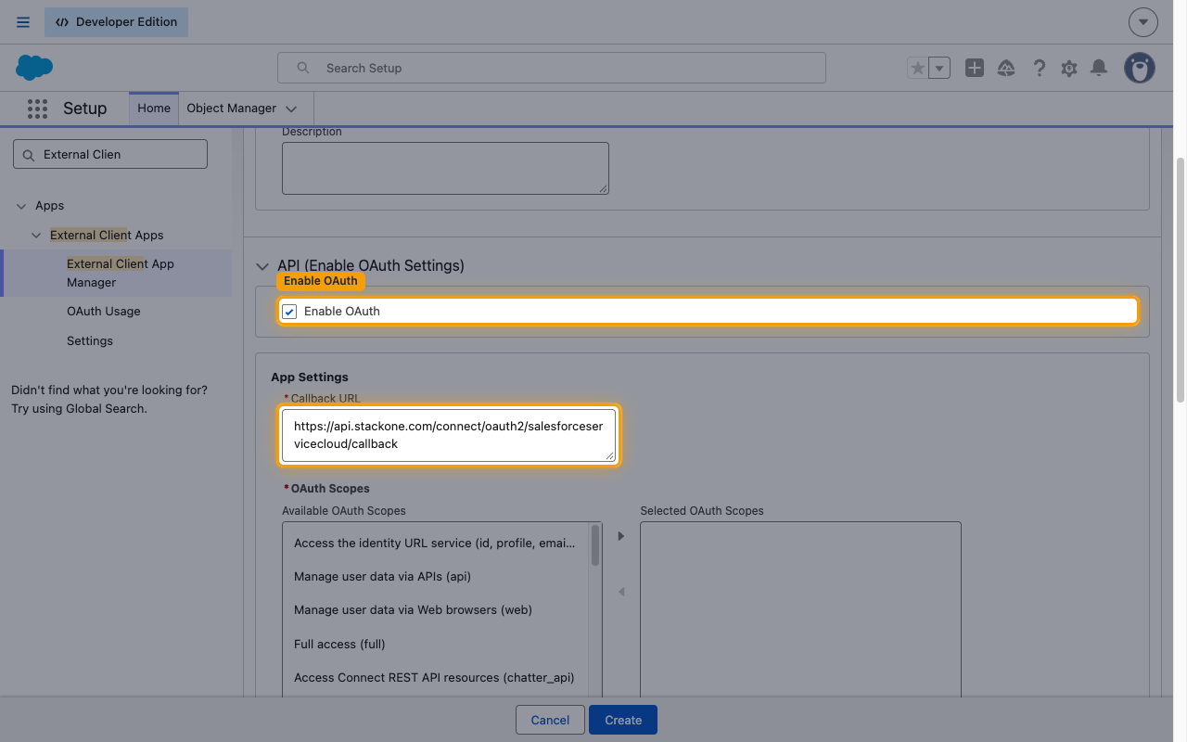Viewport: 1187px width, 742px height.
Task: Open Global Actions plus icon
Action: click(974, 68)
